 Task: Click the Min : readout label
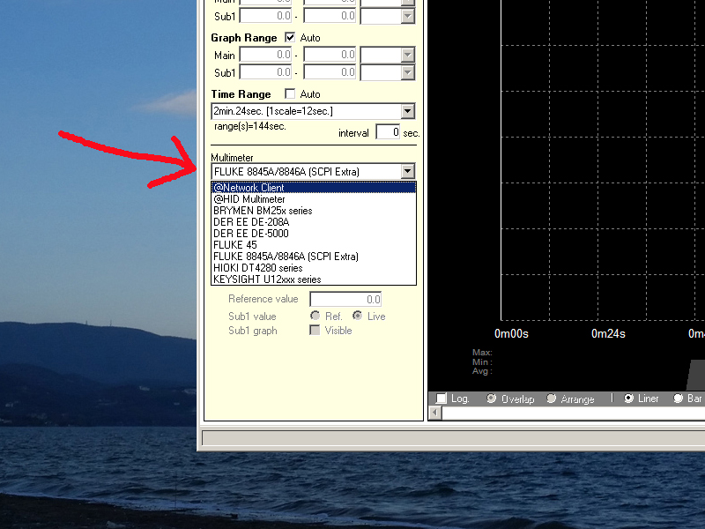[482, 361]
